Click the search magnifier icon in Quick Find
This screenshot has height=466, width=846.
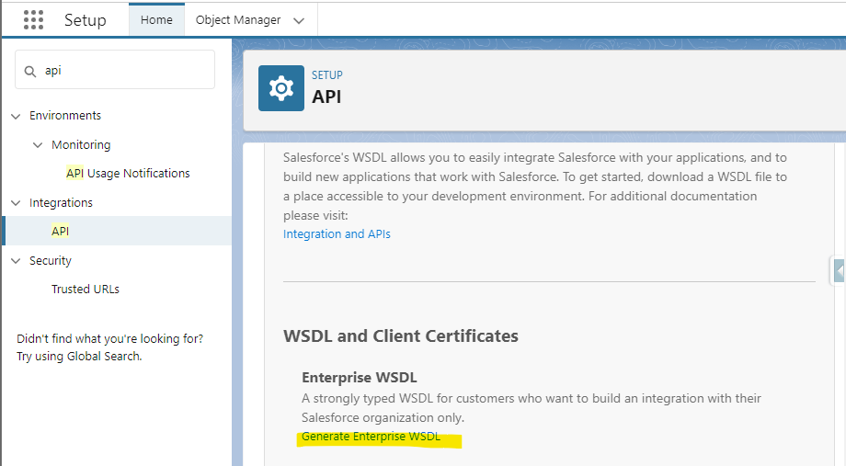[x=30, y=71]
